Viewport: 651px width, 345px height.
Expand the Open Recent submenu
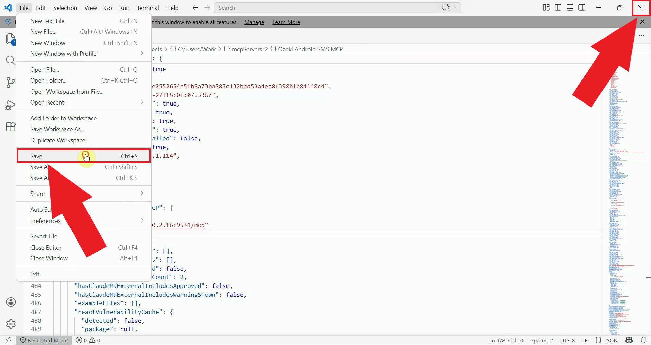tap(83, 102)
